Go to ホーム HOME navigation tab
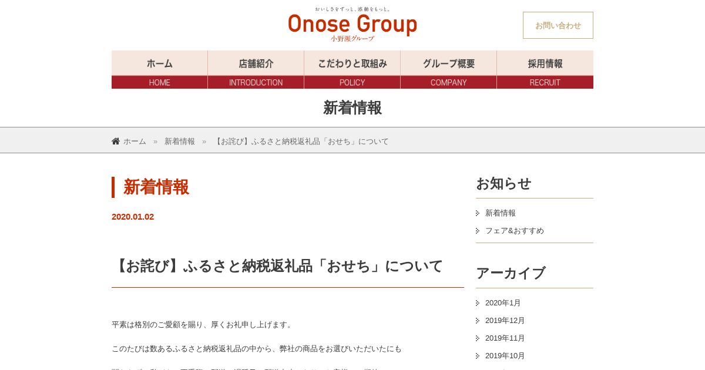The width and height of the screenshot is (705, 370). [160, 69]
